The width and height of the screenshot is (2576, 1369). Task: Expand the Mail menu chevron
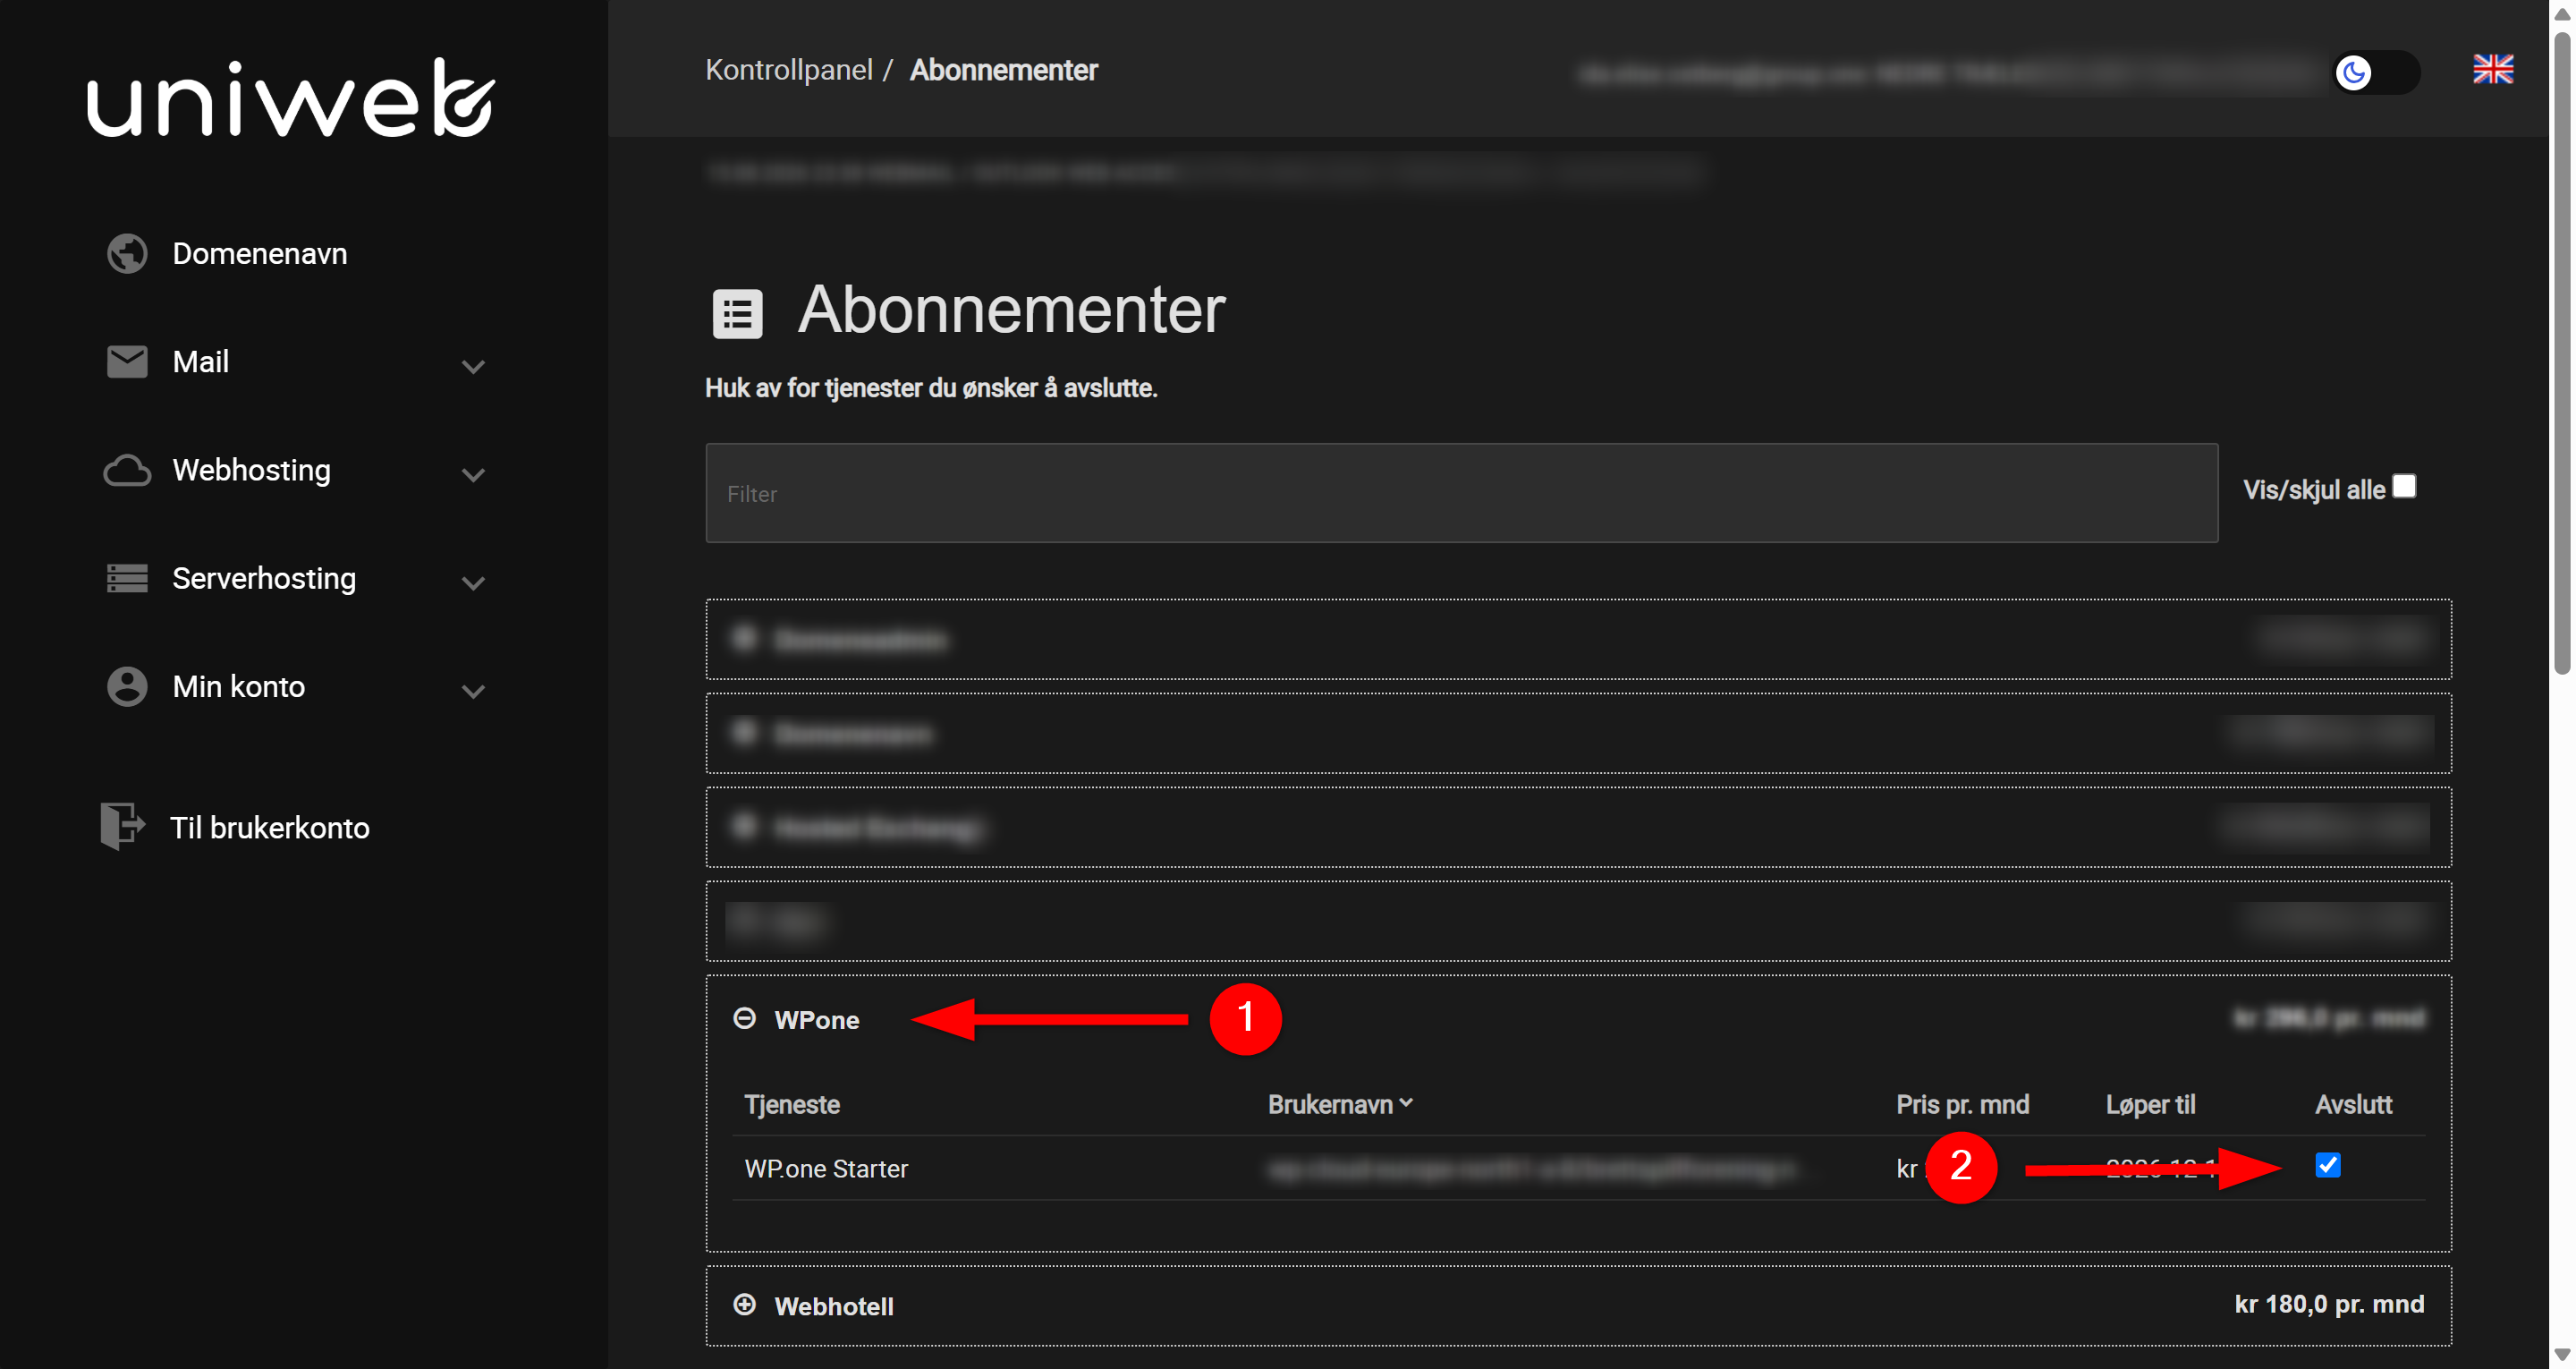pos(473,366)
